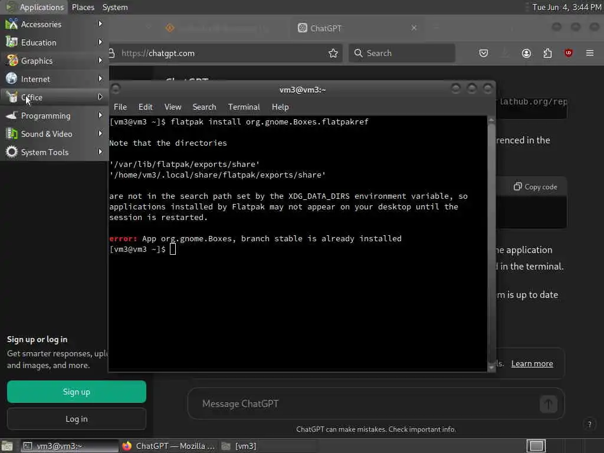Viewport: 604px width, 453px height.
Task: Expand the Education submenu arrow
Action: 100,42
